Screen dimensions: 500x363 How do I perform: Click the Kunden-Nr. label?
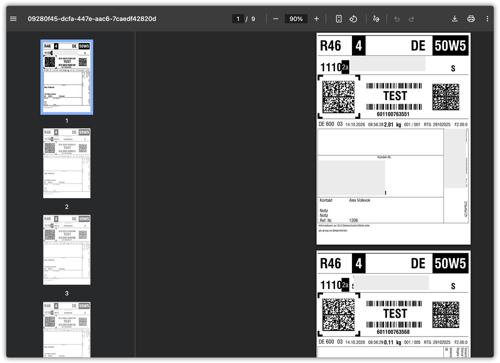click(384, 157)
